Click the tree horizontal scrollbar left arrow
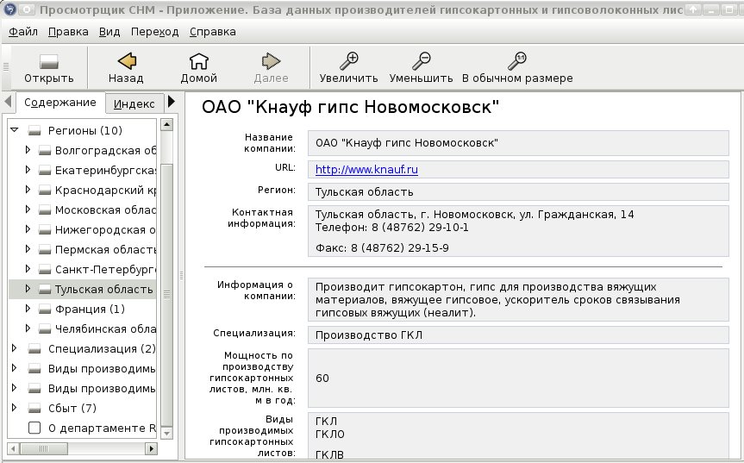Screen dimensions: 744x463 [x=13, y=448]
